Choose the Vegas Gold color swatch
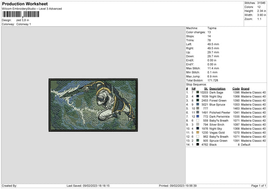The height and width of the screenshot is (189, 268). [197, 132]
